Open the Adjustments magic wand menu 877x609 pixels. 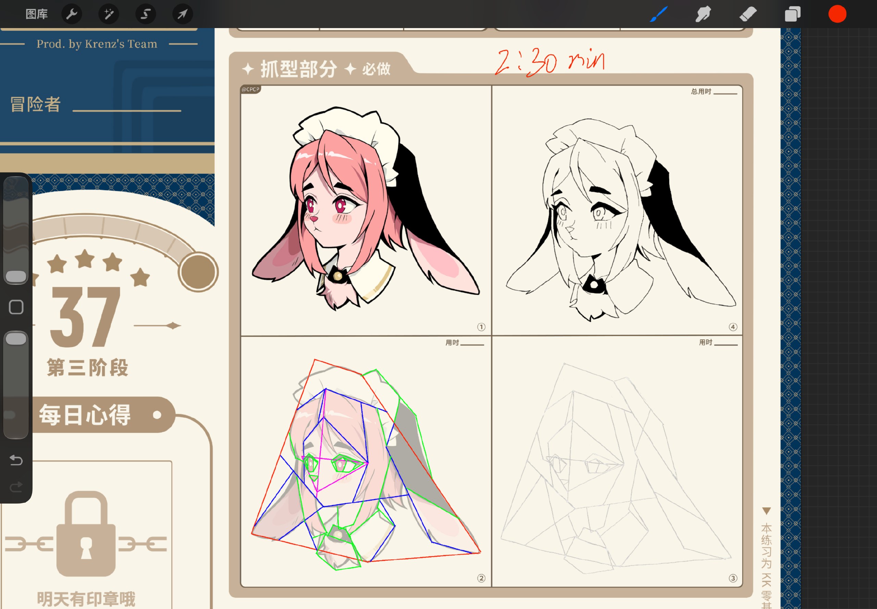(x=109, y=14)
